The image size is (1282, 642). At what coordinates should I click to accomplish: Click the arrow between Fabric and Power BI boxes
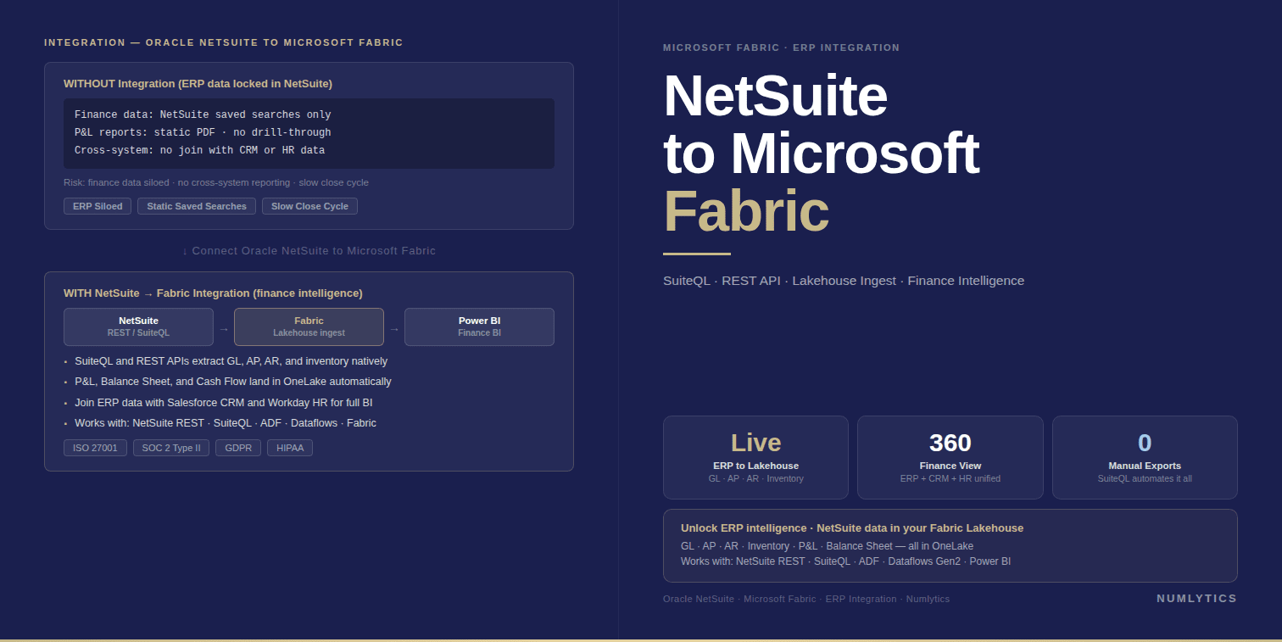pyautogui.click(x=394, y=328)
